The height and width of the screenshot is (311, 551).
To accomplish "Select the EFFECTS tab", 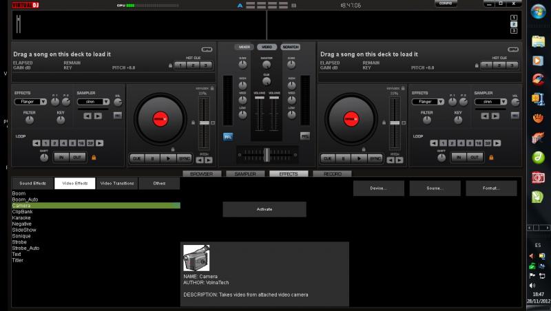I will (x=289, y=174).
